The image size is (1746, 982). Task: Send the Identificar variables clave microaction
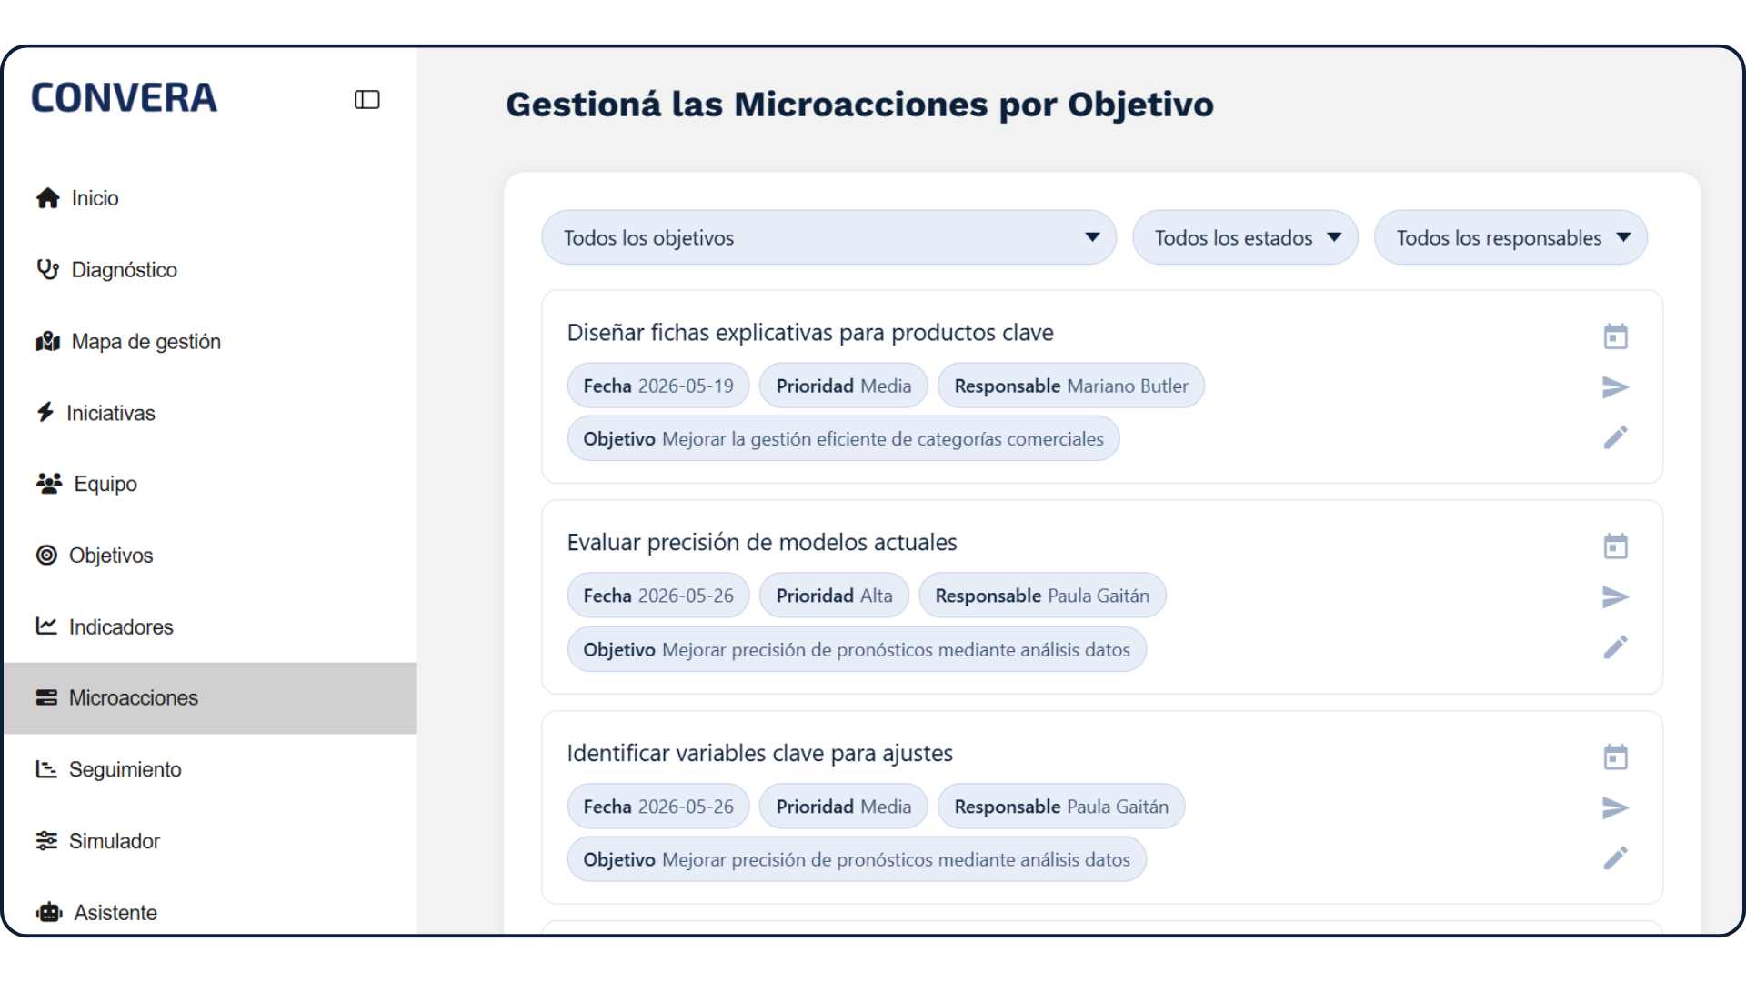[1615, 807]
